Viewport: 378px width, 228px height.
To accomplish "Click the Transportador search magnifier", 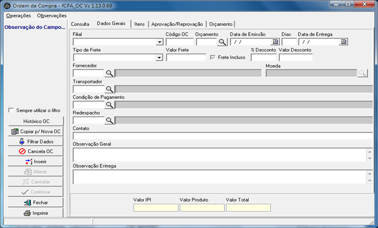I will [x=110, y=89].
